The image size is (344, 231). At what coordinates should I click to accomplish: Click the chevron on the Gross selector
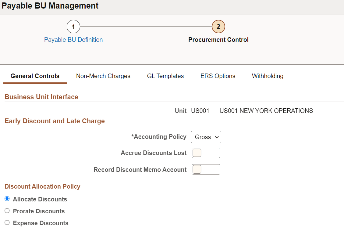pyautogui.click(x=215, y=137)
